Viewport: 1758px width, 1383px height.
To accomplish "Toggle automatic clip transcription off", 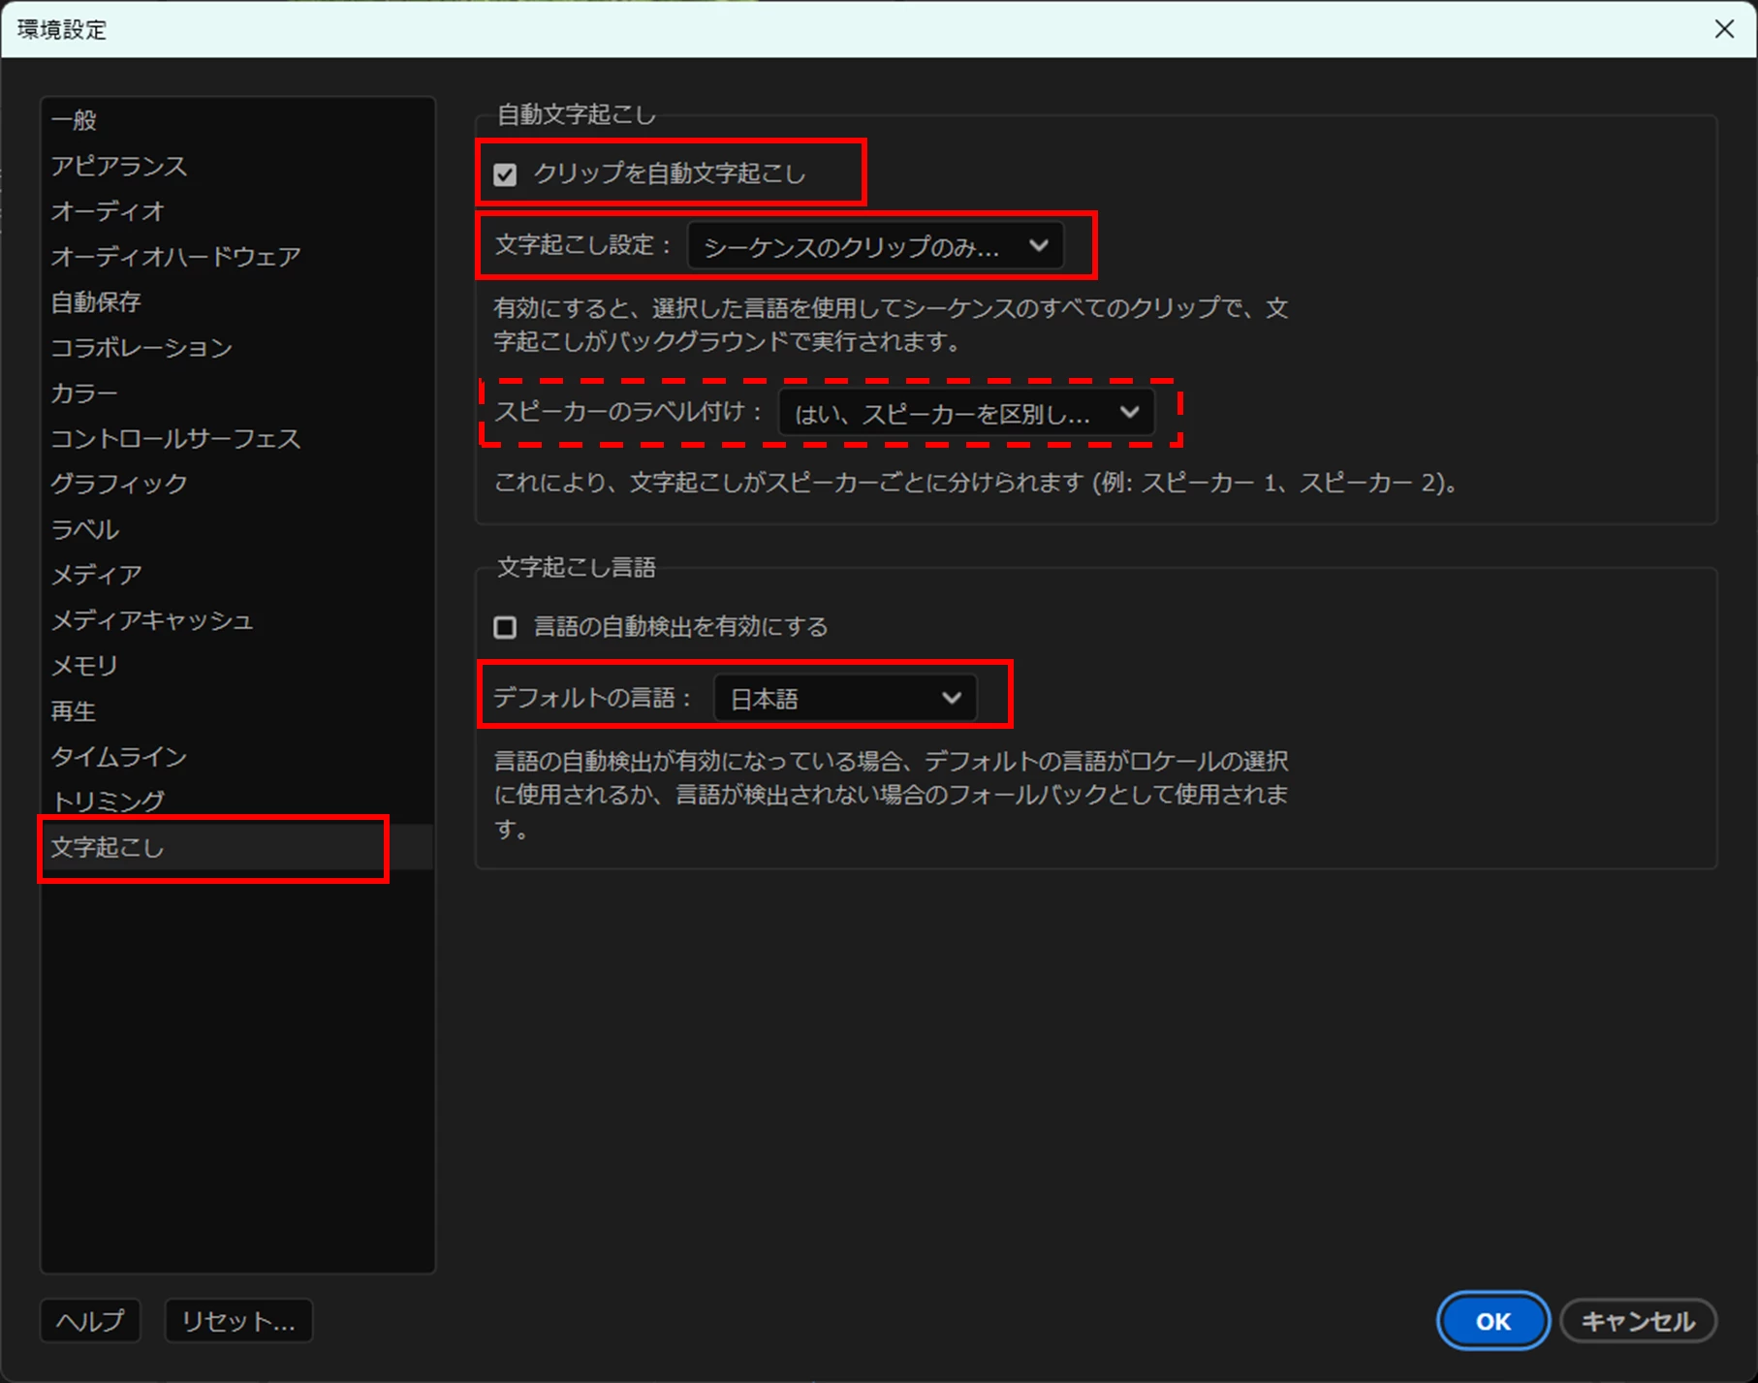I will [x=507, y=174].
